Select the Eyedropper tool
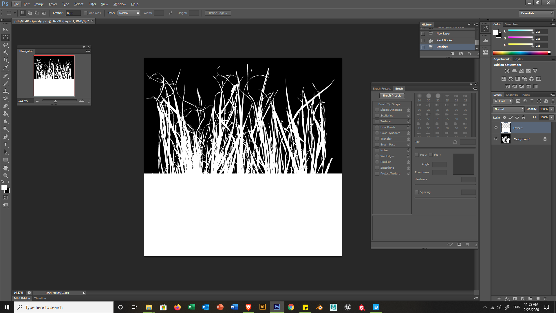The height and width of the screenshot is (313, 556). (6, 68)
